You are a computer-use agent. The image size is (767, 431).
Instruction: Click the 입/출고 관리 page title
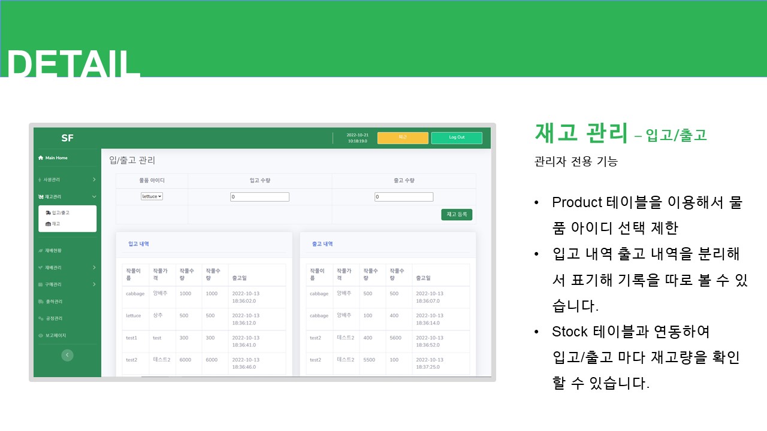[132, 160]
